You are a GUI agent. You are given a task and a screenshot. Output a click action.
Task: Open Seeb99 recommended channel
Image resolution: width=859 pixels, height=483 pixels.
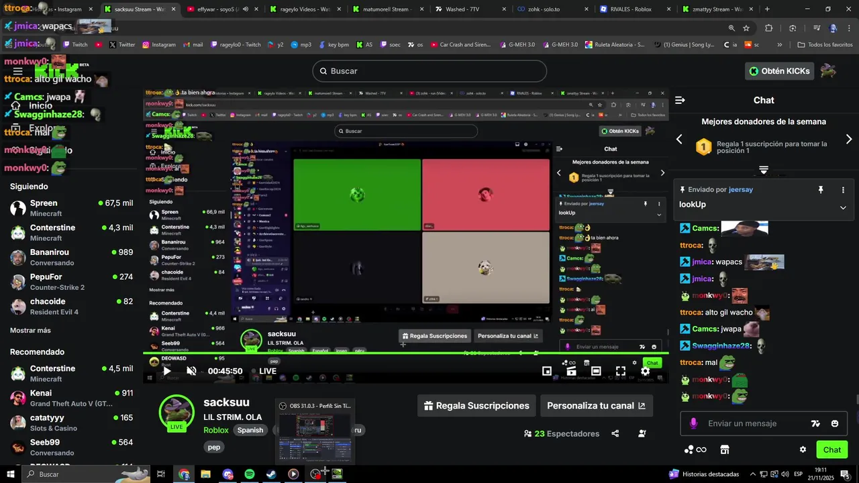pos(72,447)
